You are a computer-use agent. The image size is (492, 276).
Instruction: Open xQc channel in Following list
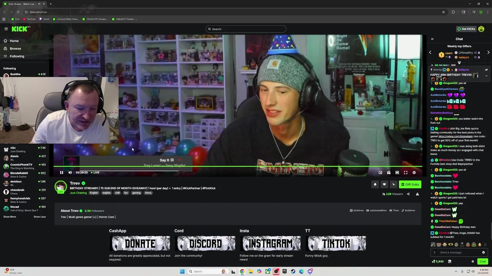[x=25, y=149]
